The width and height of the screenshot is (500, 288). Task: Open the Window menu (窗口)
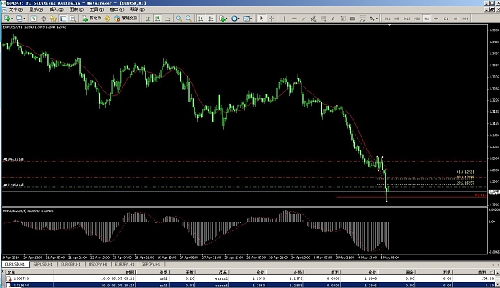pyautogui.click(x=117, y=10)
